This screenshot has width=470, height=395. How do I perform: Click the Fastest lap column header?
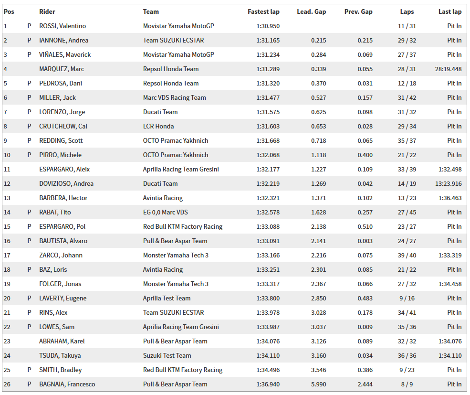(263, 11)
